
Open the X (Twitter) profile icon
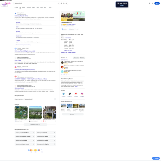click(70, 94)
